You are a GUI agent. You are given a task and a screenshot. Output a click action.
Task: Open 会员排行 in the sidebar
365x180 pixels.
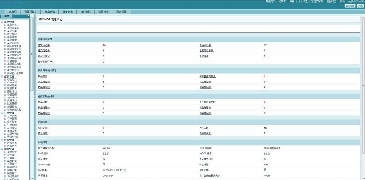click(12, 164)
